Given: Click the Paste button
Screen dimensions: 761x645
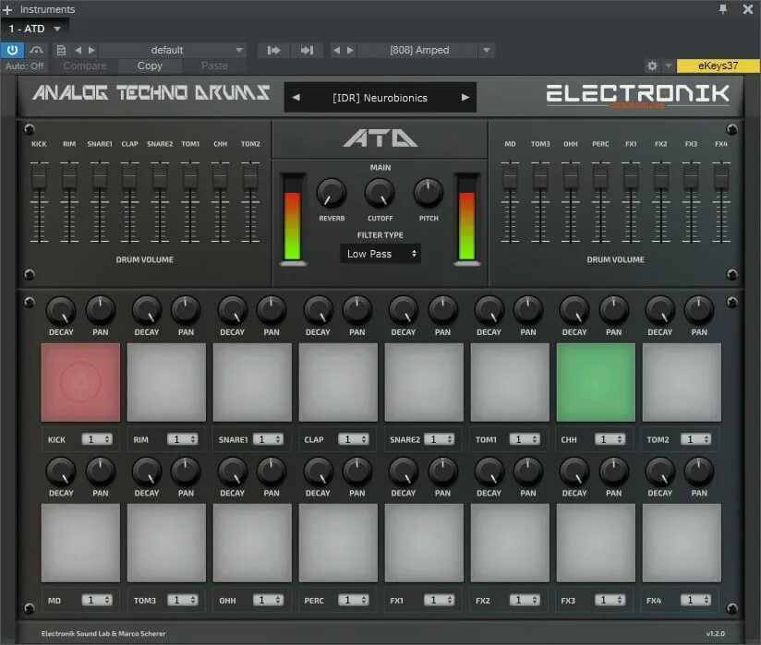Looking at the screenshot, I should coord(214,66).
